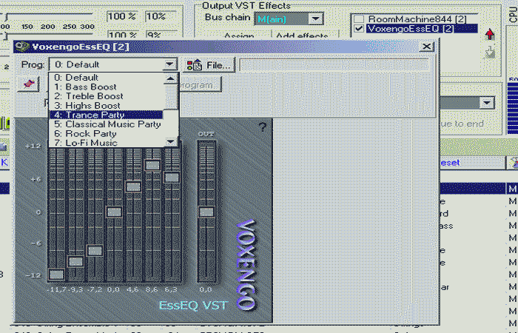Click the OUT gain slider handle
Image resolution: width=518 pixels, height=333 pixels.
(206, 212)
